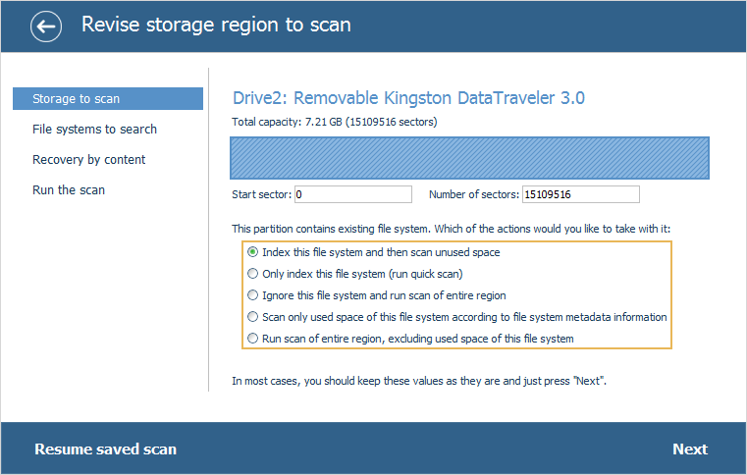This screenshot has height=475, width=747.
Task: Go to the Recovery by content step
Action: point(88,160)
